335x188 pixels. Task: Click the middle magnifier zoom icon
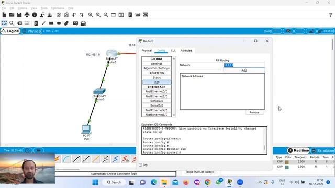coord(98,15)
